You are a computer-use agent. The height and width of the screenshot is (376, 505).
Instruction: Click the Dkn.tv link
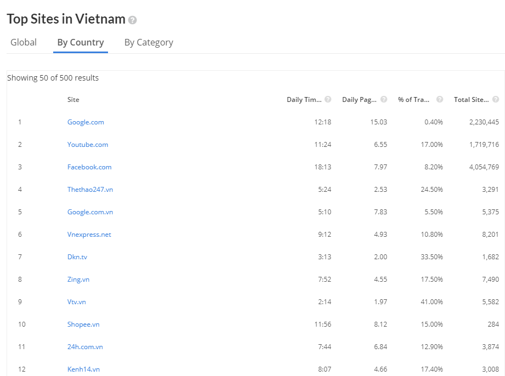(77, 257)
